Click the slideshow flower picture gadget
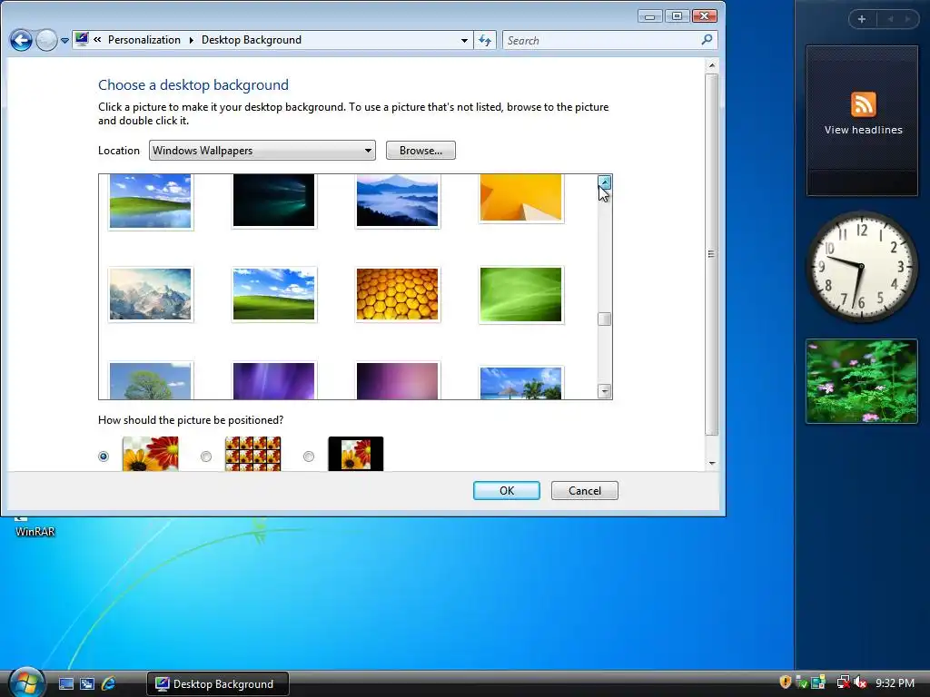The width and height of the screenshot is (930, 697). (862, 381)
